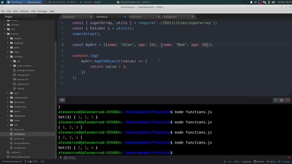The image size is (292, 164).
Task: Click the phppractice folder icon
Action: (x=11, y=116)
